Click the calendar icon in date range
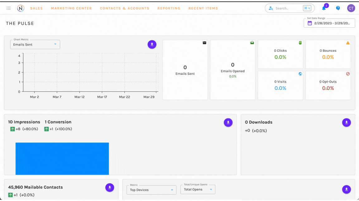Viewport: 359px width, 201px height. 309,23
